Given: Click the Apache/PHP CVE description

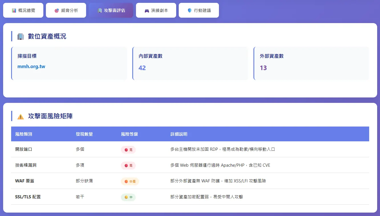Looking at the screenshot, I should [220, 165].
